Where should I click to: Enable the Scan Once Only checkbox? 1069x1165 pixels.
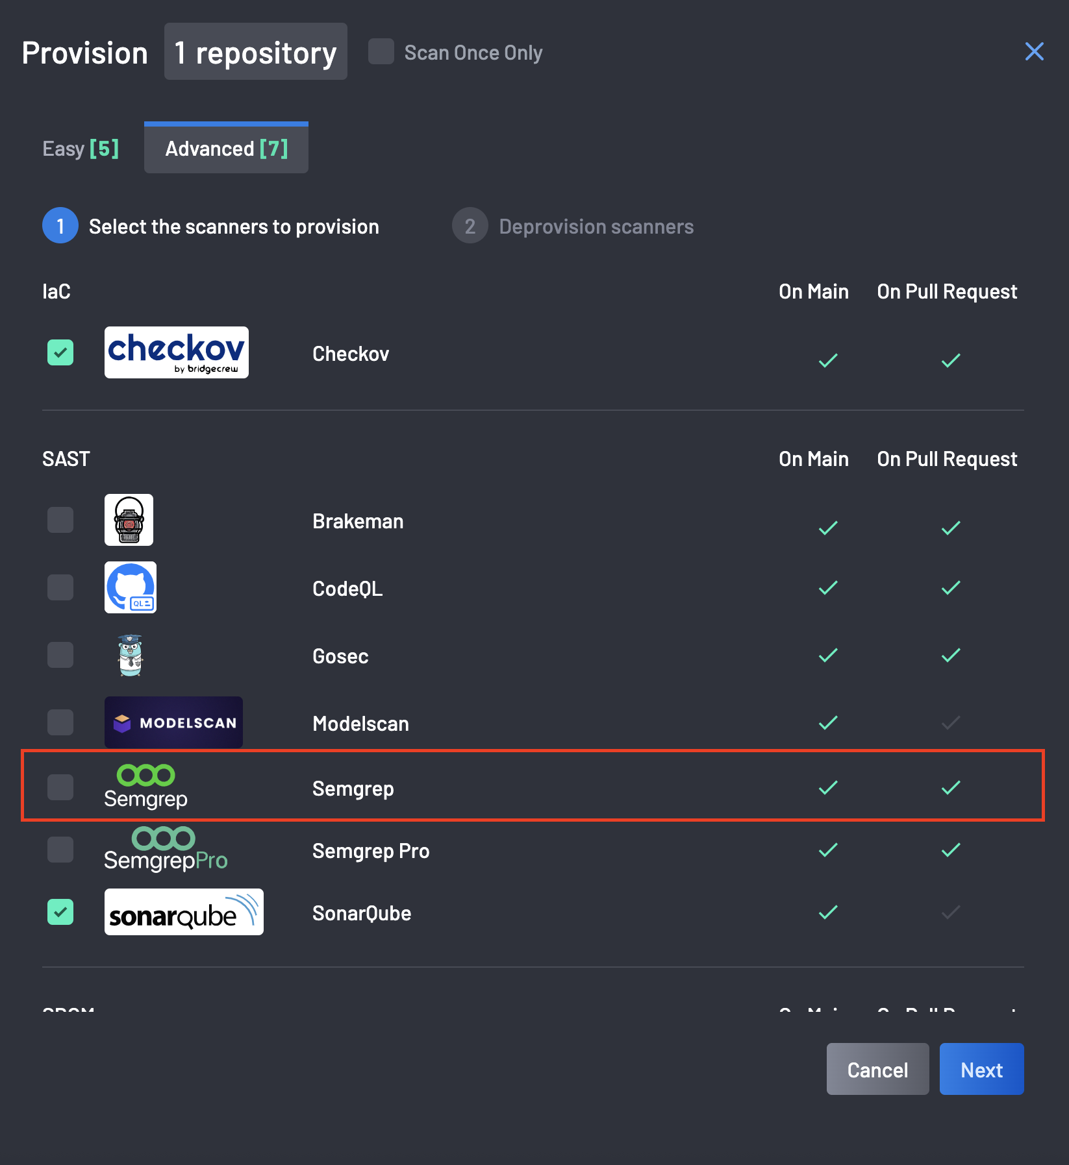point(381,51)
